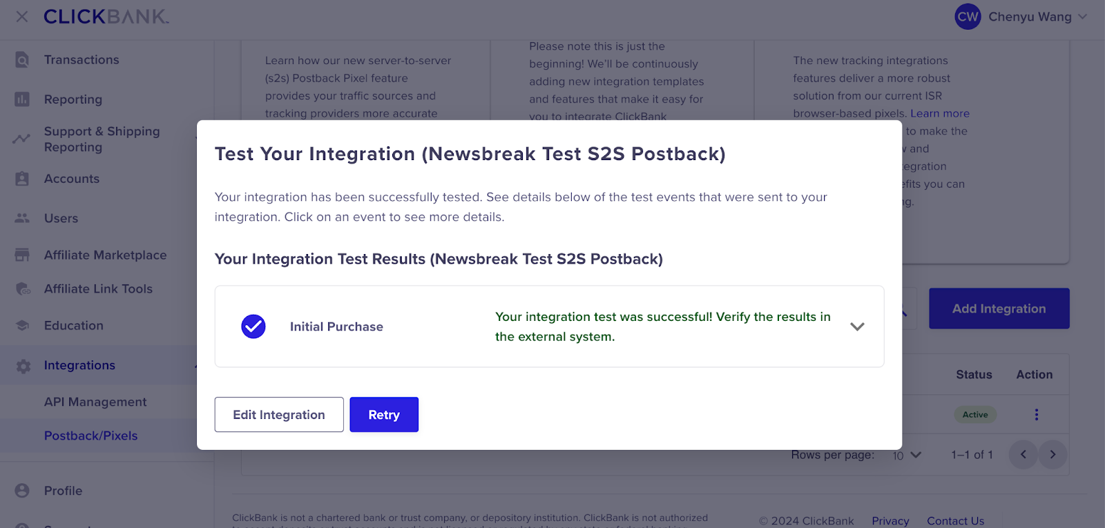
Task: Select the Users people icon
Action: (x=22, y=218)
